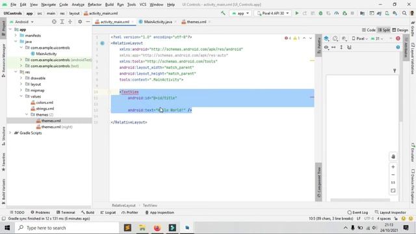
Task: Click Attach Debugger to Android Process icon
Action: [344, 13]
